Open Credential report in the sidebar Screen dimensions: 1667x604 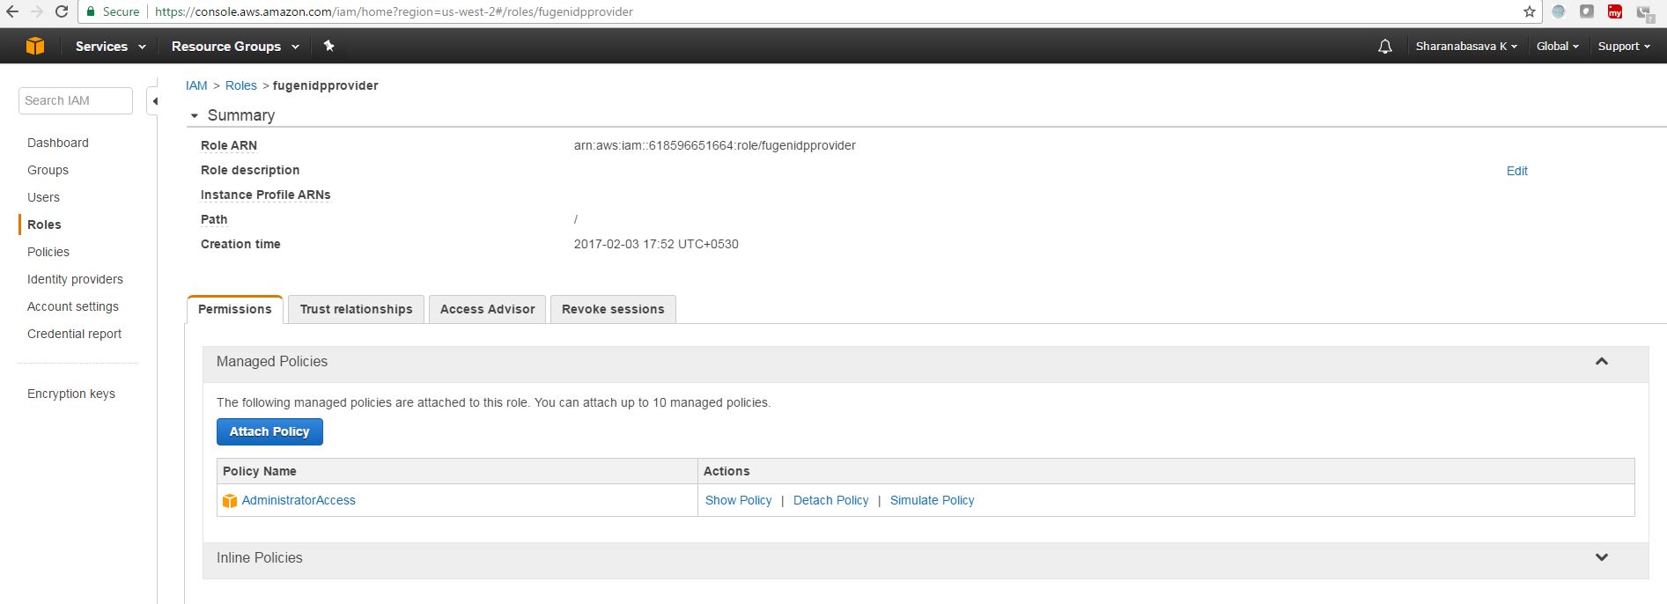[74, 334]
